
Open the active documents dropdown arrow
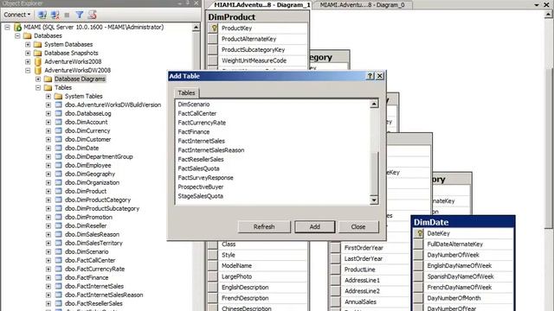[x=537, y=5]
